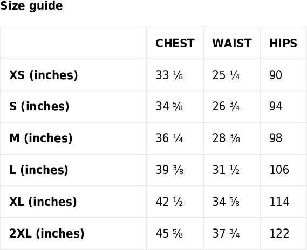This screenshot has height=250, width=307.
Task: Select the CHEST column header
Action: pos(175,43)
